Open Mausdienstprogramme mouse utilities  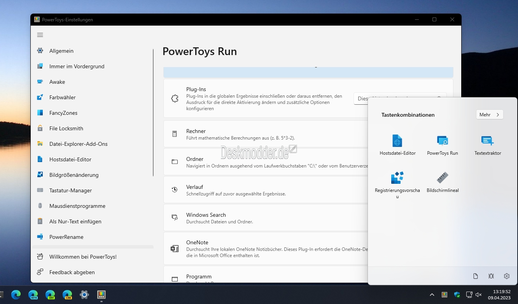pyautogui.click(x=93, y=206)
